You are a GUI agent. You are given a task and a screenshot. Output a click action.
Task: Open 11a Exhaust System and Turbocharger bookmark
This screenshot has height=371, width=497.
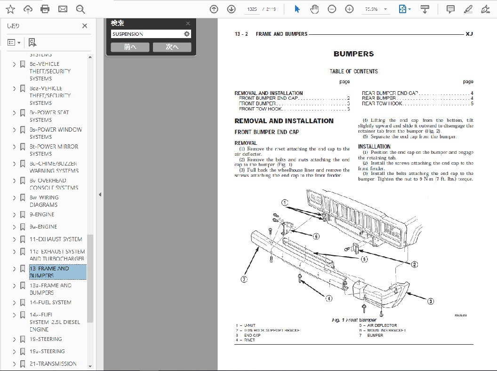tap(57, 255)
